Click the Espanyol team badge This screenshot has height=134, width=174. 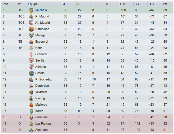click(31, 42)
